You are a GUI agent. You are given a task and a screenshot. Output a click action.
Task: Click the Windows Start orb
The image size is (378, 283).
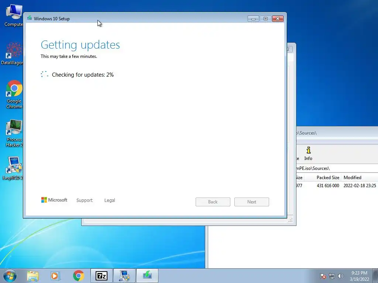click(x=10, y=276)
